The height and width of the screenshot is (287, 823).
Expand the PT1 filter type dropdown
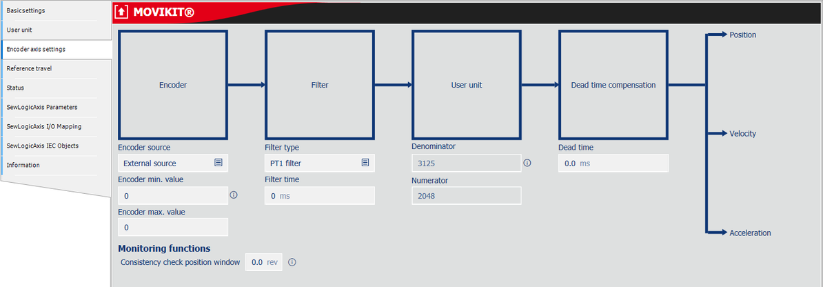tap(319, 164)
